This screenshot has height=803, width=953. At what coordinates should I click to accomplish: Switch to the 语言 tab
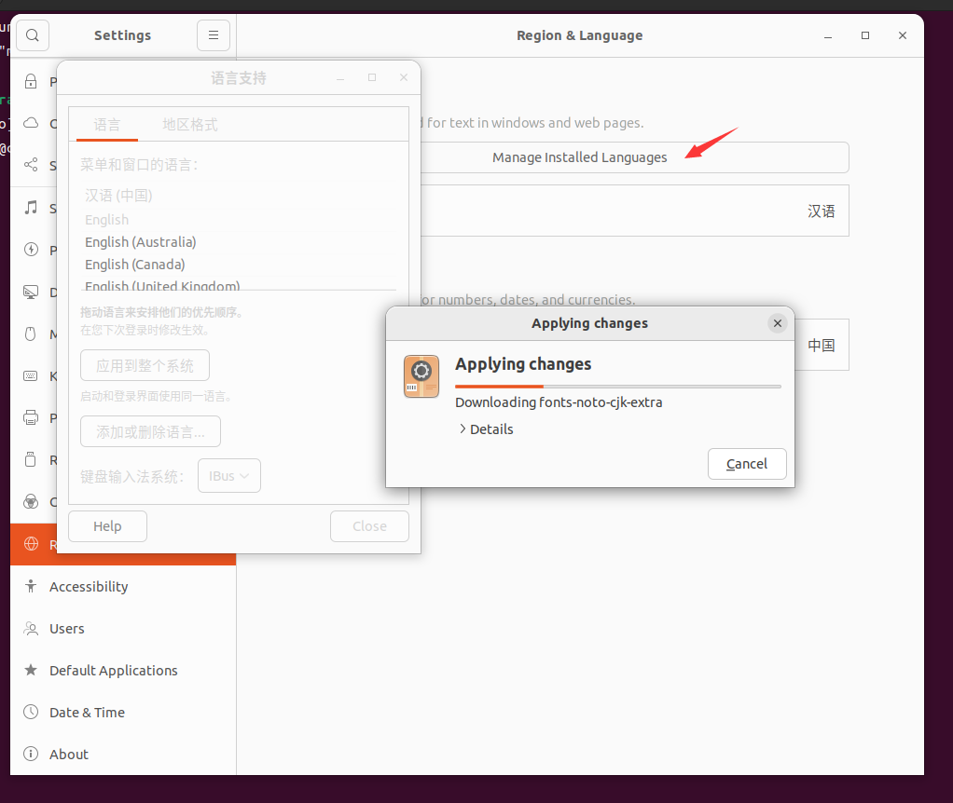tap(107, 125)
